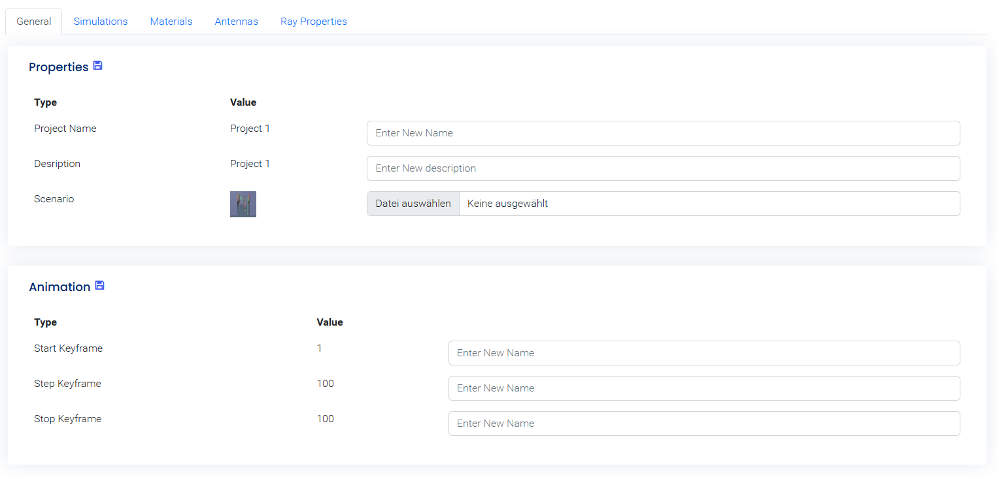Click the Desription row label
The width and height of the screenshot is (997, 477).
pyautogui.click(x=57, y=164)
